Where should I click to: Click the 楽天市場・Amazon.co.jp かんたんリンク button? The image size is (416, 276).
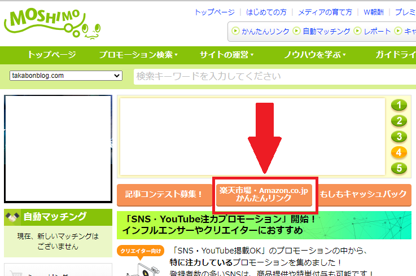264,195
